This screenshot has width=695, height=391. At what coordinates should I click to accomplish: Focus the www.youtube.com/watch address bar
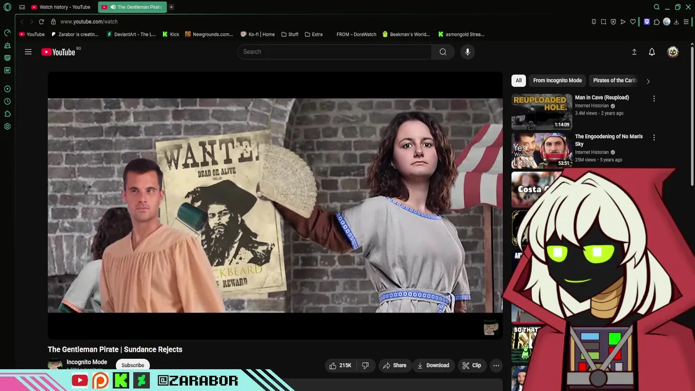(89, 22)
